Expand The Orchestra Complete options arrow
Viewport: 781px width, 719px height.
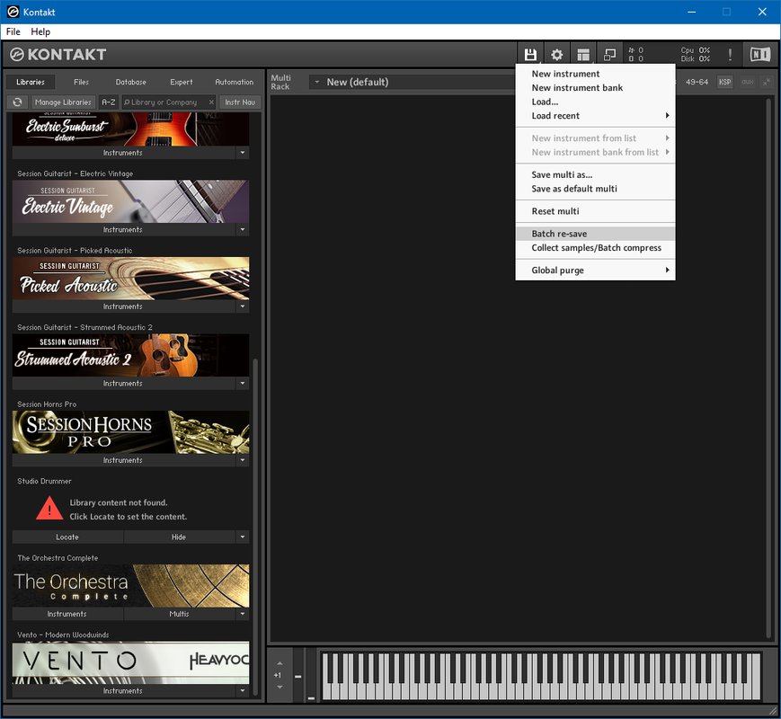pos(243,613)
